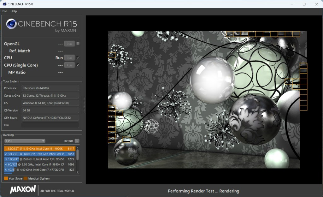Click the ranking list vertical scrollbar
This screenshot has height=197, width=323.
pyautogui.click(x=78, y=155)
